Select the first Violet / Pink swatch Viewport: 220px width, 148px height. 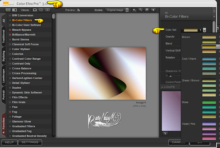pyautogui.click(x=209, y=124)
